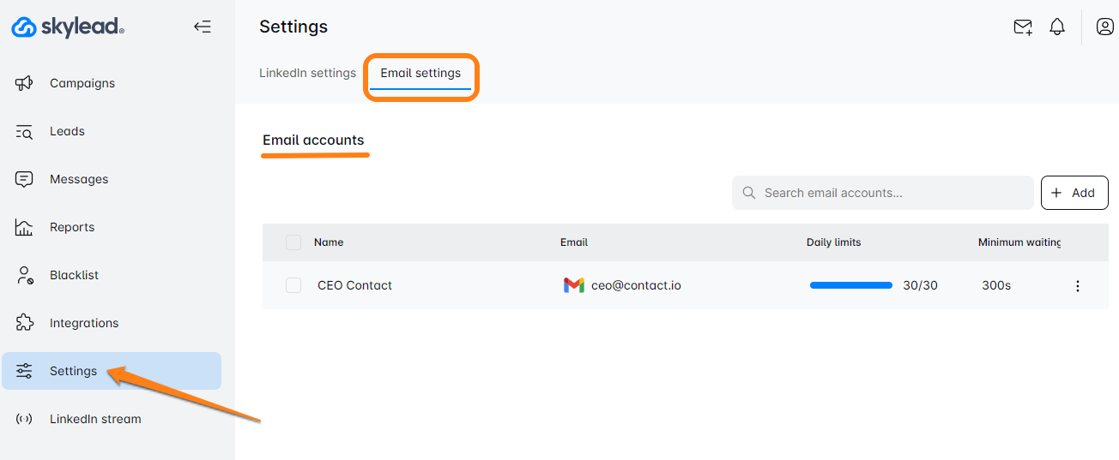
Task: Click the new mail envelope icon
Action: pyautogui.click(x=1023, y=27)
